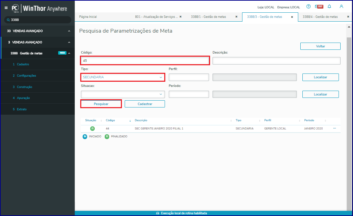Close the 3388/3 Gestão de metas tab

pyautogui.click(x=292, y=17)
